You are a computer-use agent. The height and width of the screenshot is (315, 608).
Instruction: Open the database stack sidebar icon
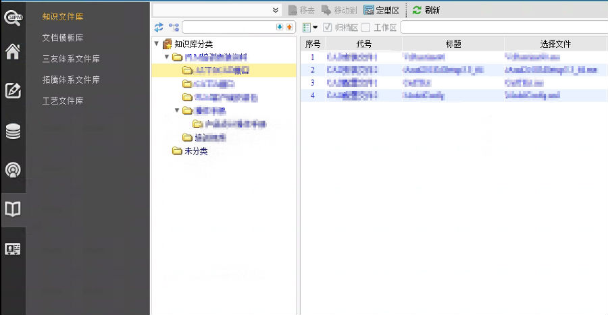tap(13, 131)
